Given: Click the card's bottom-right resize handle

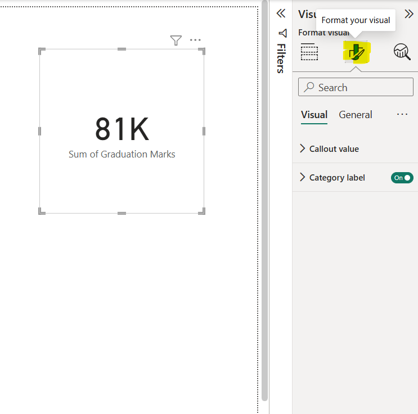Looking at the screenshot, I should point(202,211).
